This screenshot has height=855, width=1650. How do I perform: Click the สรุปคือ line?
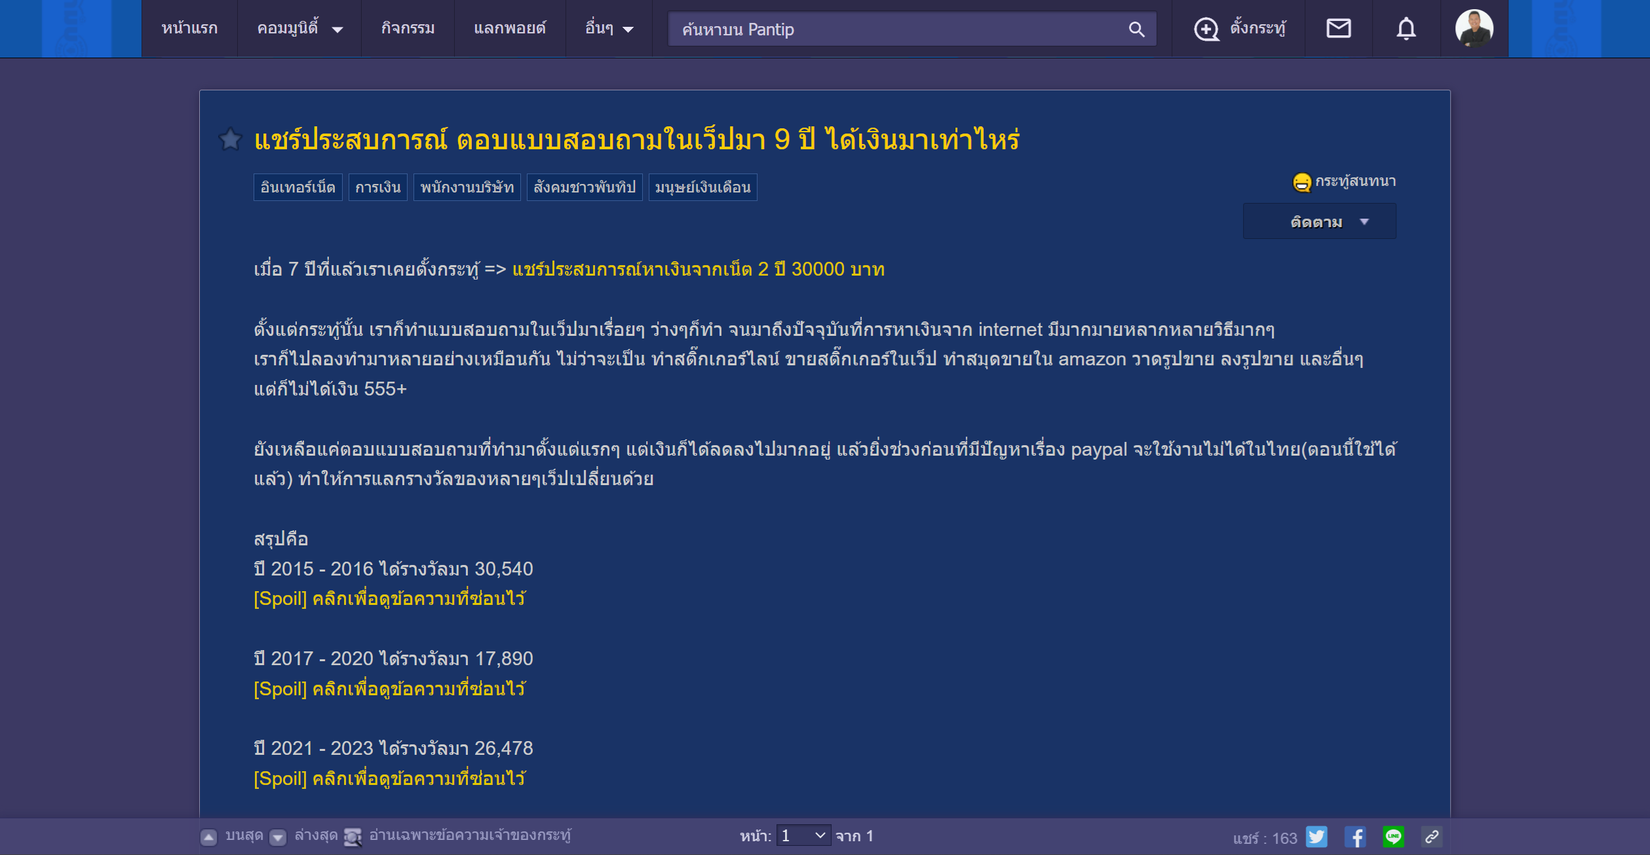(280, 539)
